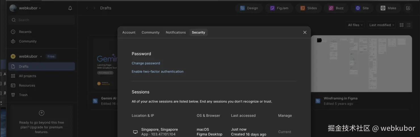The height and width of the screenshot is (137, 420).
Task: Click the All projects grid icon
Action: pos(13,76)
